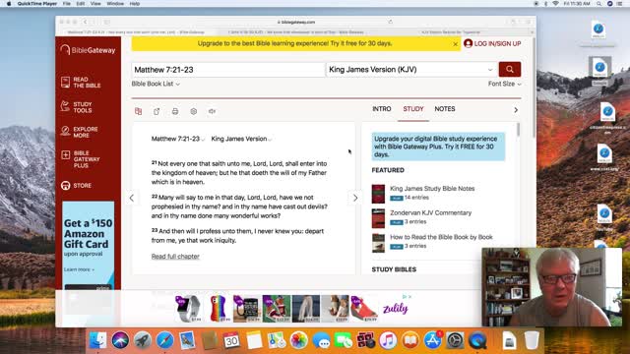Show more study tabs with right chevron
The width and height of the screenshot is (630, 354).
(x=516, y=109)
